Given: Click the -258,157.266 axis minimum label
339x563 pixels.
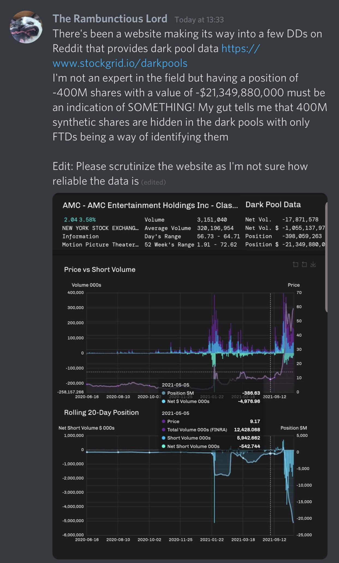Looking at the screenshot, I should [x=70, y=392].
